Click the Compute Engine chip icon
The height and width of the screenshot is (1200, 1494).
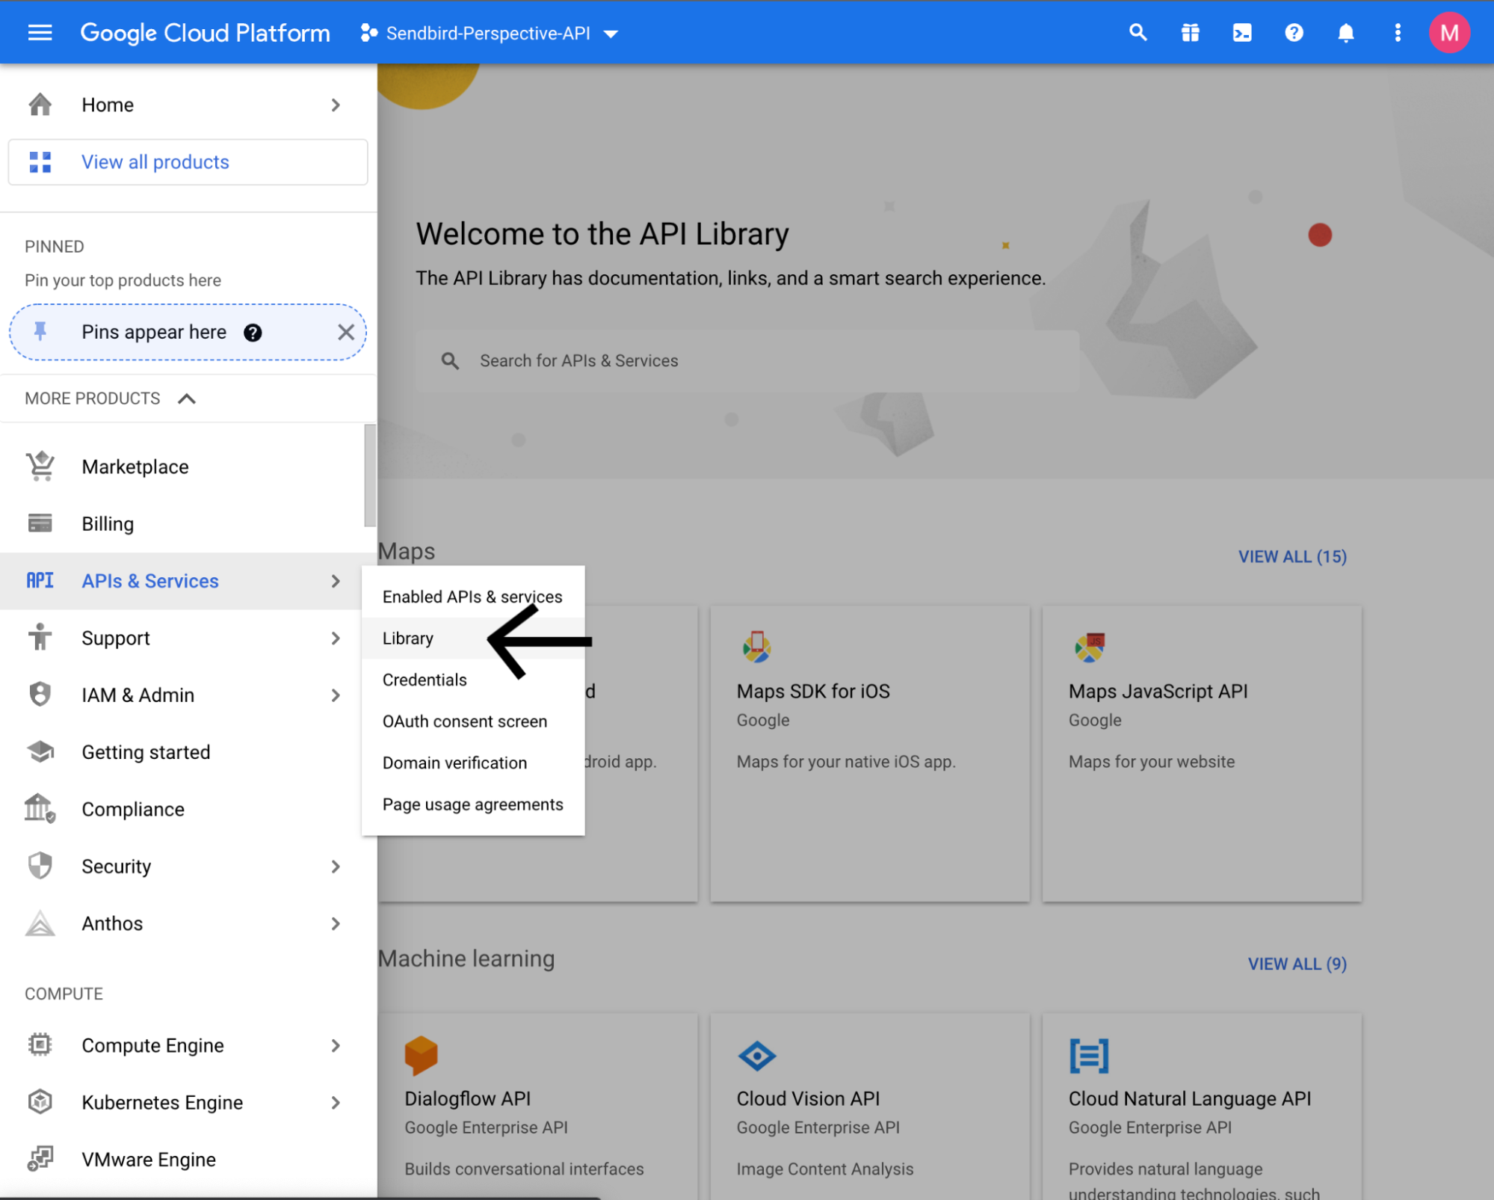(x=40, y=1044)
